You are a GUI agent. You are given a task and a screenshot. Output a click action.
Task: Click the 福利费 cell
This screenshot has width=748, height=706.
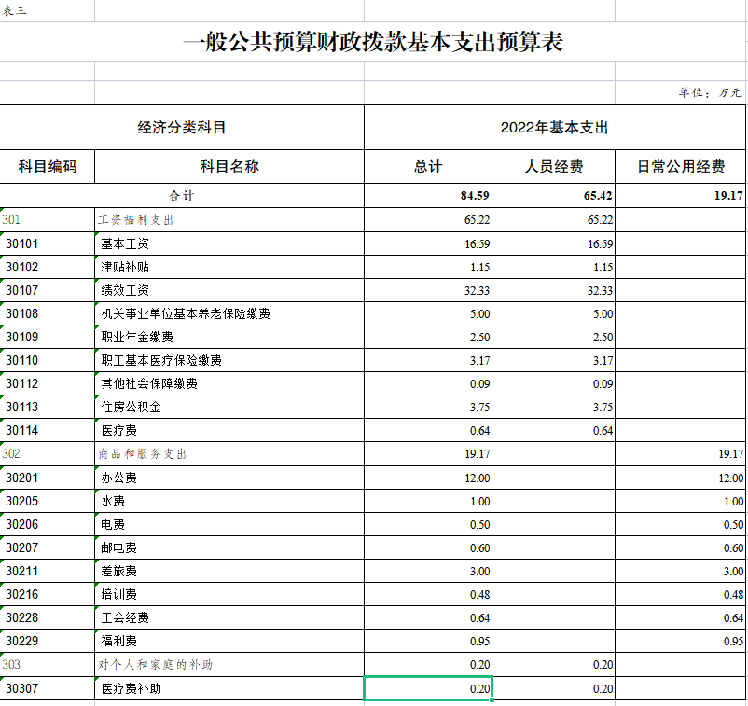click(229, 642)
